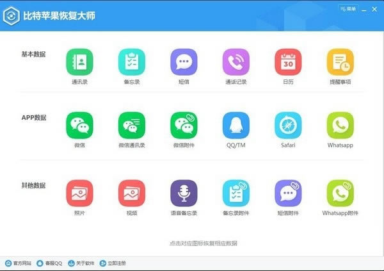Select the Whatsapp recovery icon
Image resolution: width=384 pixels, height=271 pixels.
[340, 126]
